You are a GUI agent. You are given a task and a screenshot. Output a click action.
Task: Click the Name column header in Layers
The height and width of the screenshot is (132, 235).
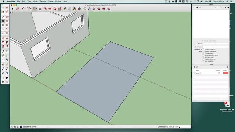(198, 70)
